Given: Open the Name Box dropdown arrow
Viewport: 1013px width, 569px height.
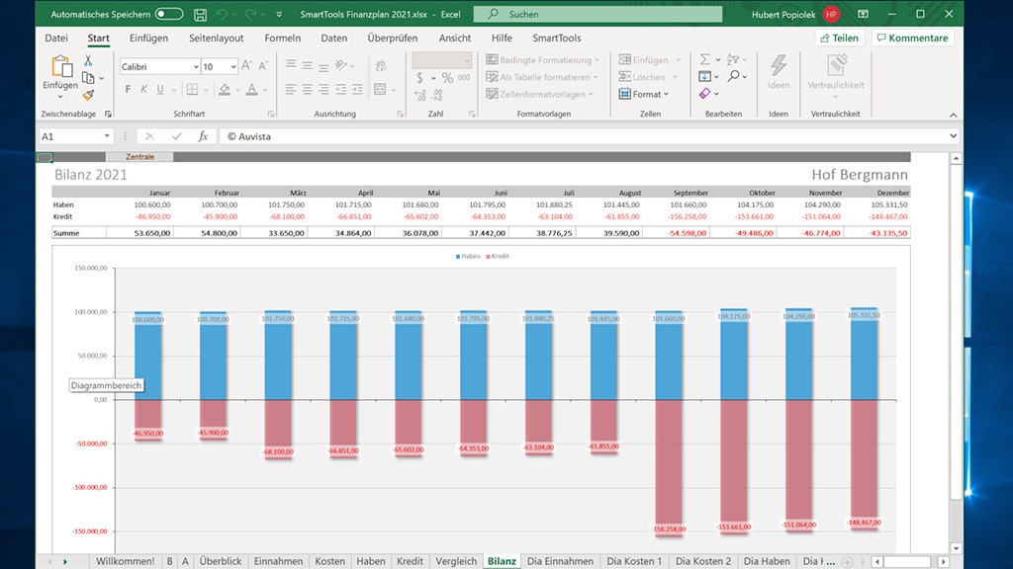Looking at the screenshot, I should click(x=107, y=136).
